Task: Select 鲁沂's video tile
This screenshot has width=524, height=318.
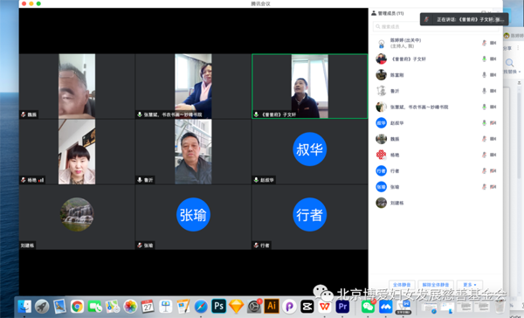Action: 193,152
